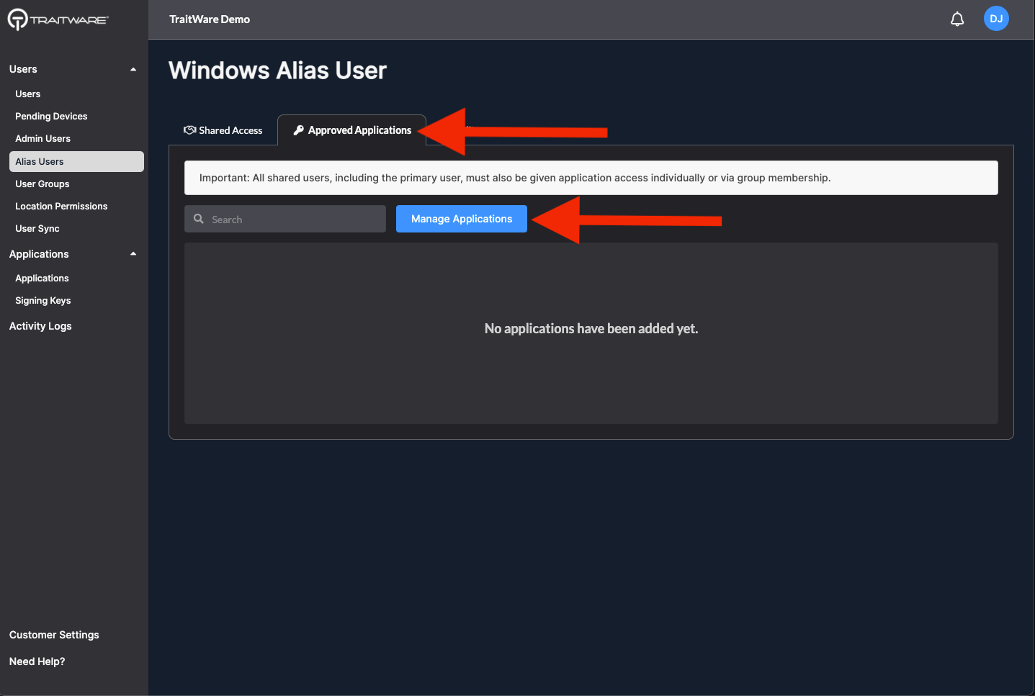Click the Manage Applications button
Viewport: 1035px width, 696px height.
[x=462, y=219]
